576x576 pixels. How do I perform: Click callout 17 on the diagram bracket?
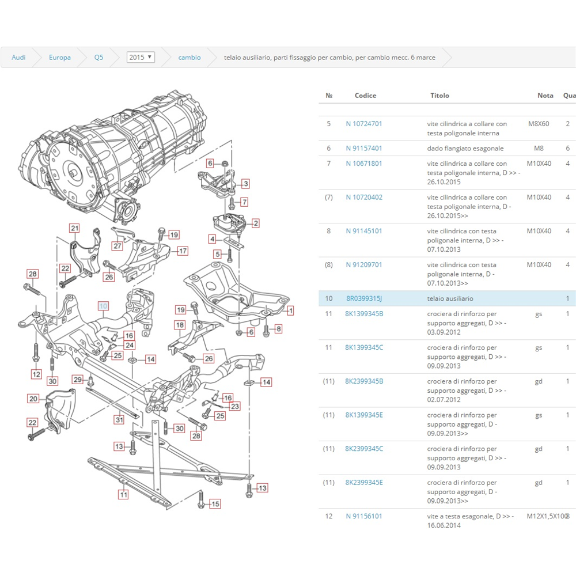183,251
